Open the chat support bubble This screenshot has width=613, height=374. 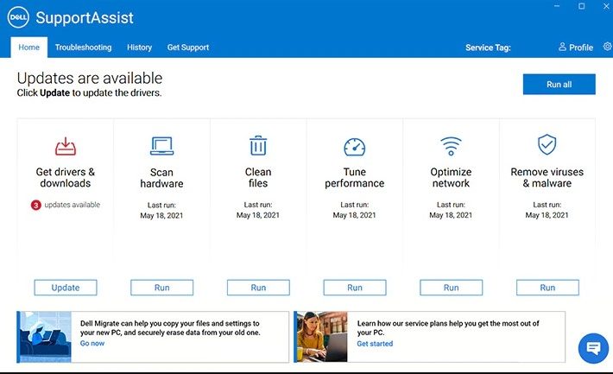point(593,348)
